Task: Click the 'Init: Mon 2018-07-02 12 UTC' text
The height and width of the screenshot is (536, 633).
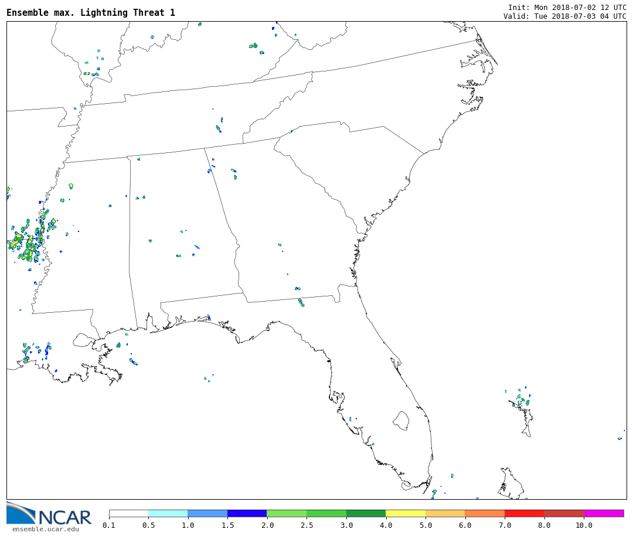Action: pyautogui.click(x=567, y=7)
